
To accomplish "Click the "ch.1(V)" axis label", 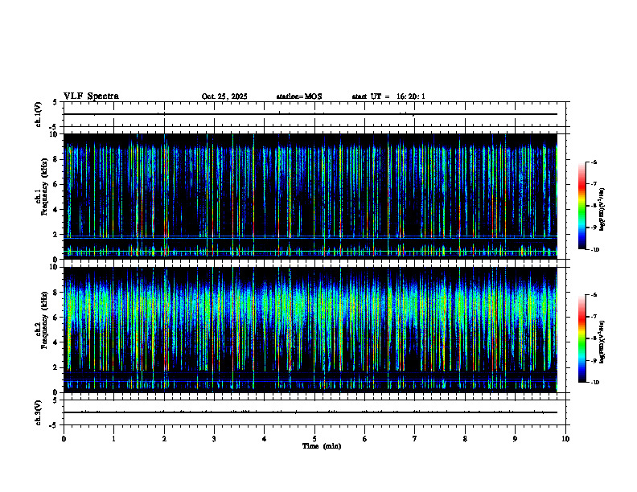I will click(x=38, y=114).
